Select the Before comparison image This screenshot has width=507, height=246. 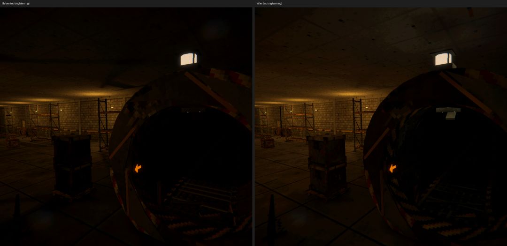126,127
